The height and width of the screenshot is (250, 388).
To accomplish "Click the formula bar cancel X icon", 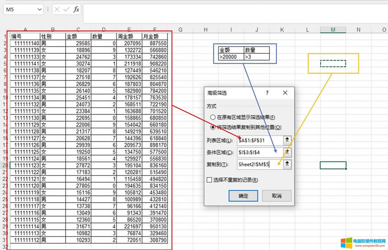I will click(x=57, y=9).
